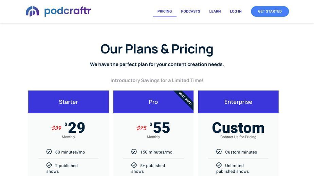The height and width of the screenshot is (176, 314).
Task: Click the checkmark icon beside Unlimited published shows
Action: click(219, 165)
